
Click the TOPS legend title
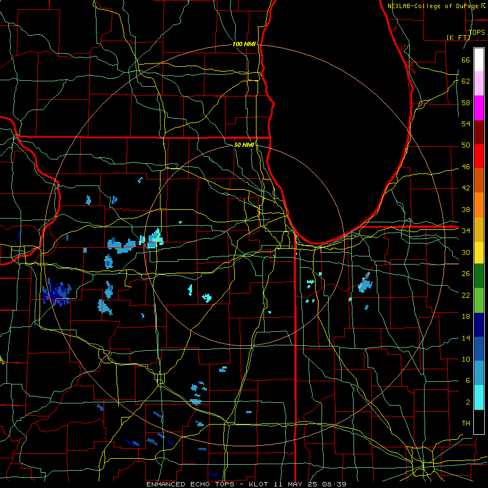pos(477,32)
